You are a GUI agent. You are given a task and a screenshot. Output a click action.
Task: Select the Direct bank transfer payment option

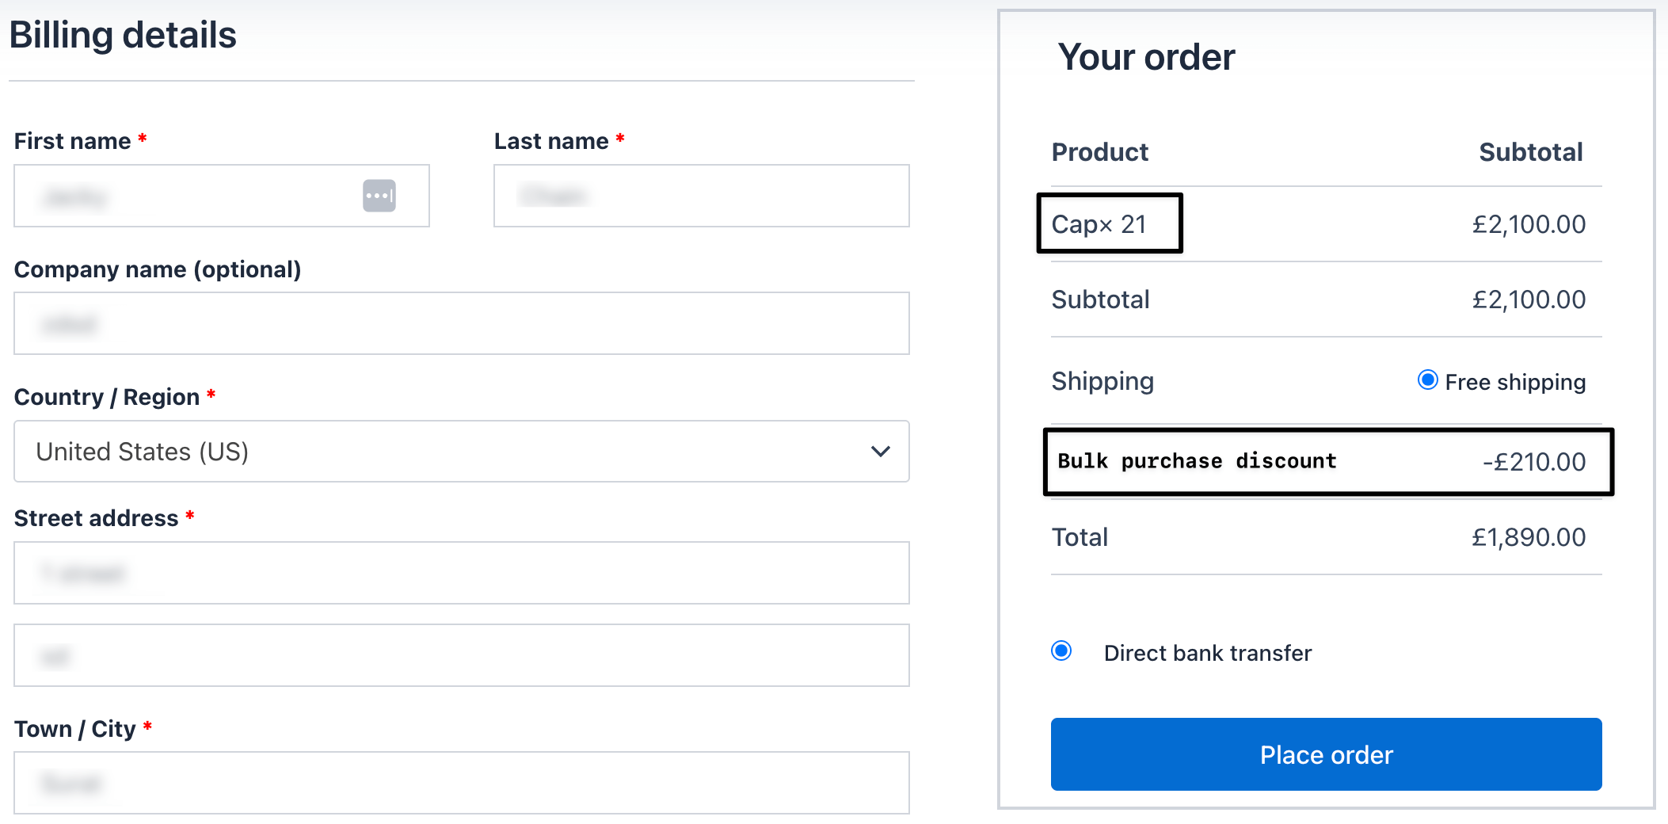pyautogui.click(x=1061, y=651)
